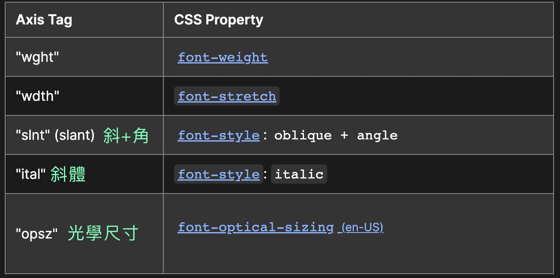Click the "opsz" axis tag text

point(37,234)
